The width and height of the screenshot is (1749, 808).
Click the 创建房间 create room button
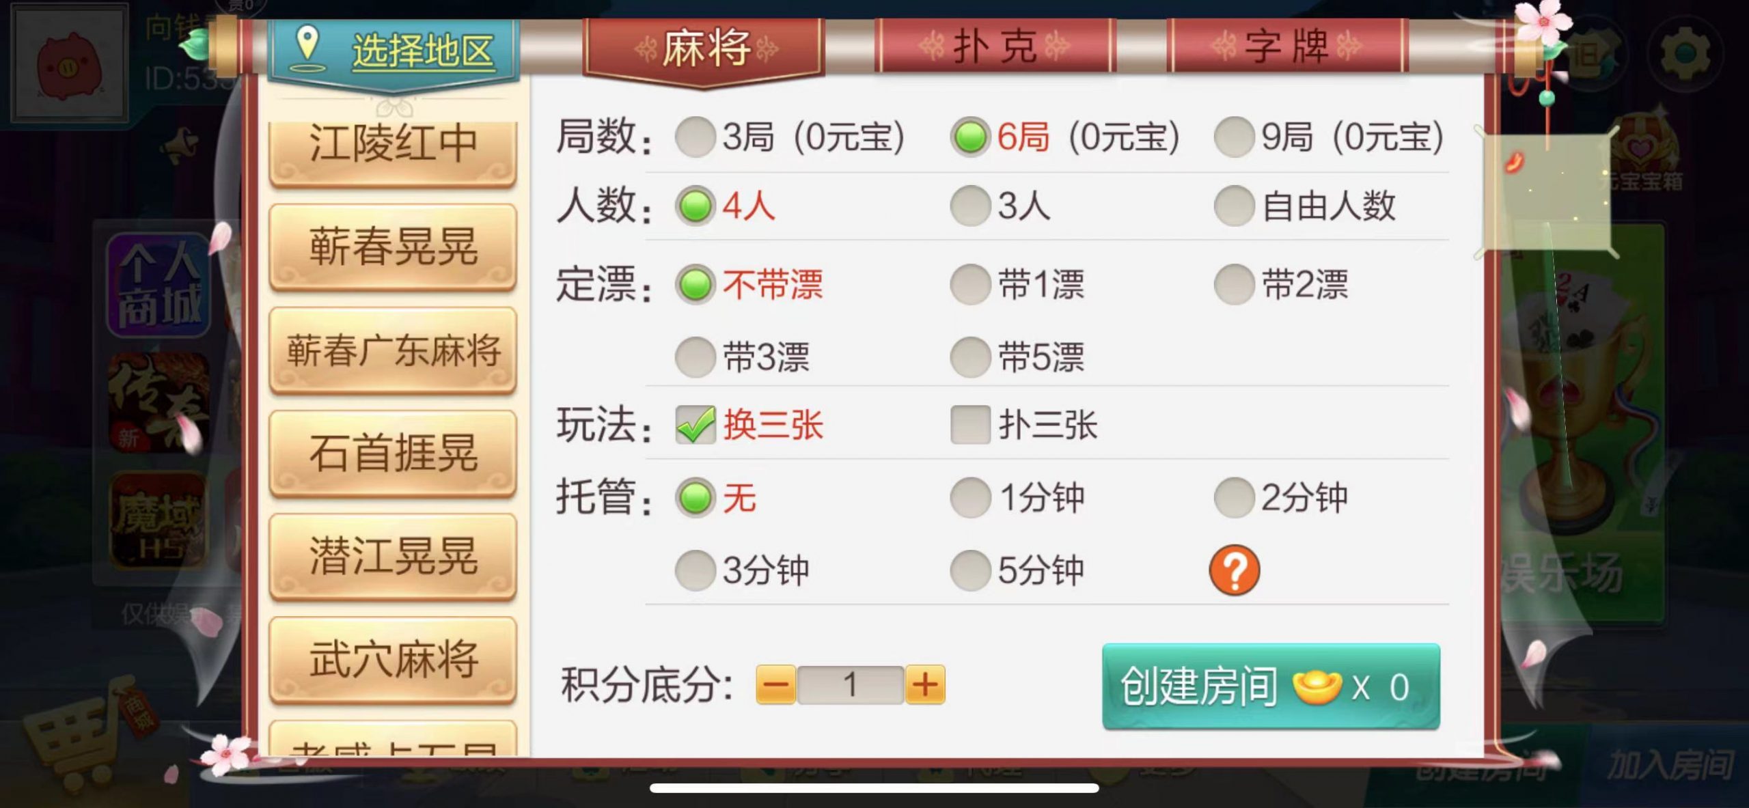(x=1271, y=686)
